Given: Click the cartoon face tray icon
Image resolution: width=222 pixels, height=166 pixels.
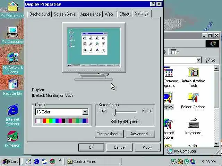Looking at the screenshot, I should [180, 162].
